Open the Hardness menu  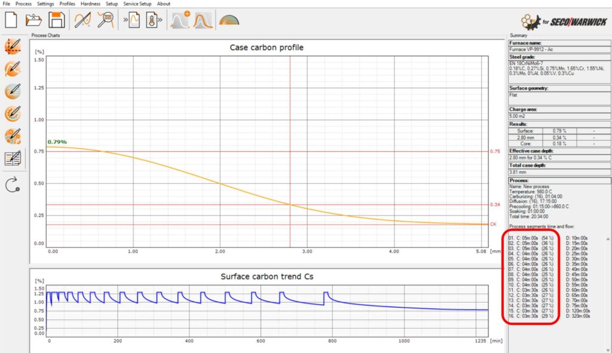(x=90, y=4)
